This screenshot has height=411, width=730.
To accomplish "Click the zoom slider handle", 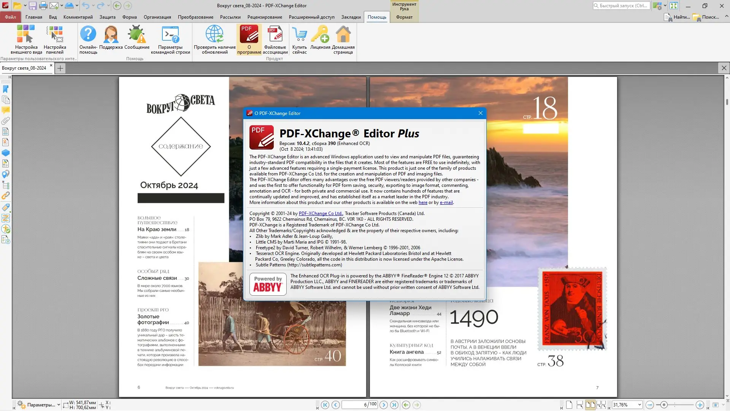I will coord(664,405).
